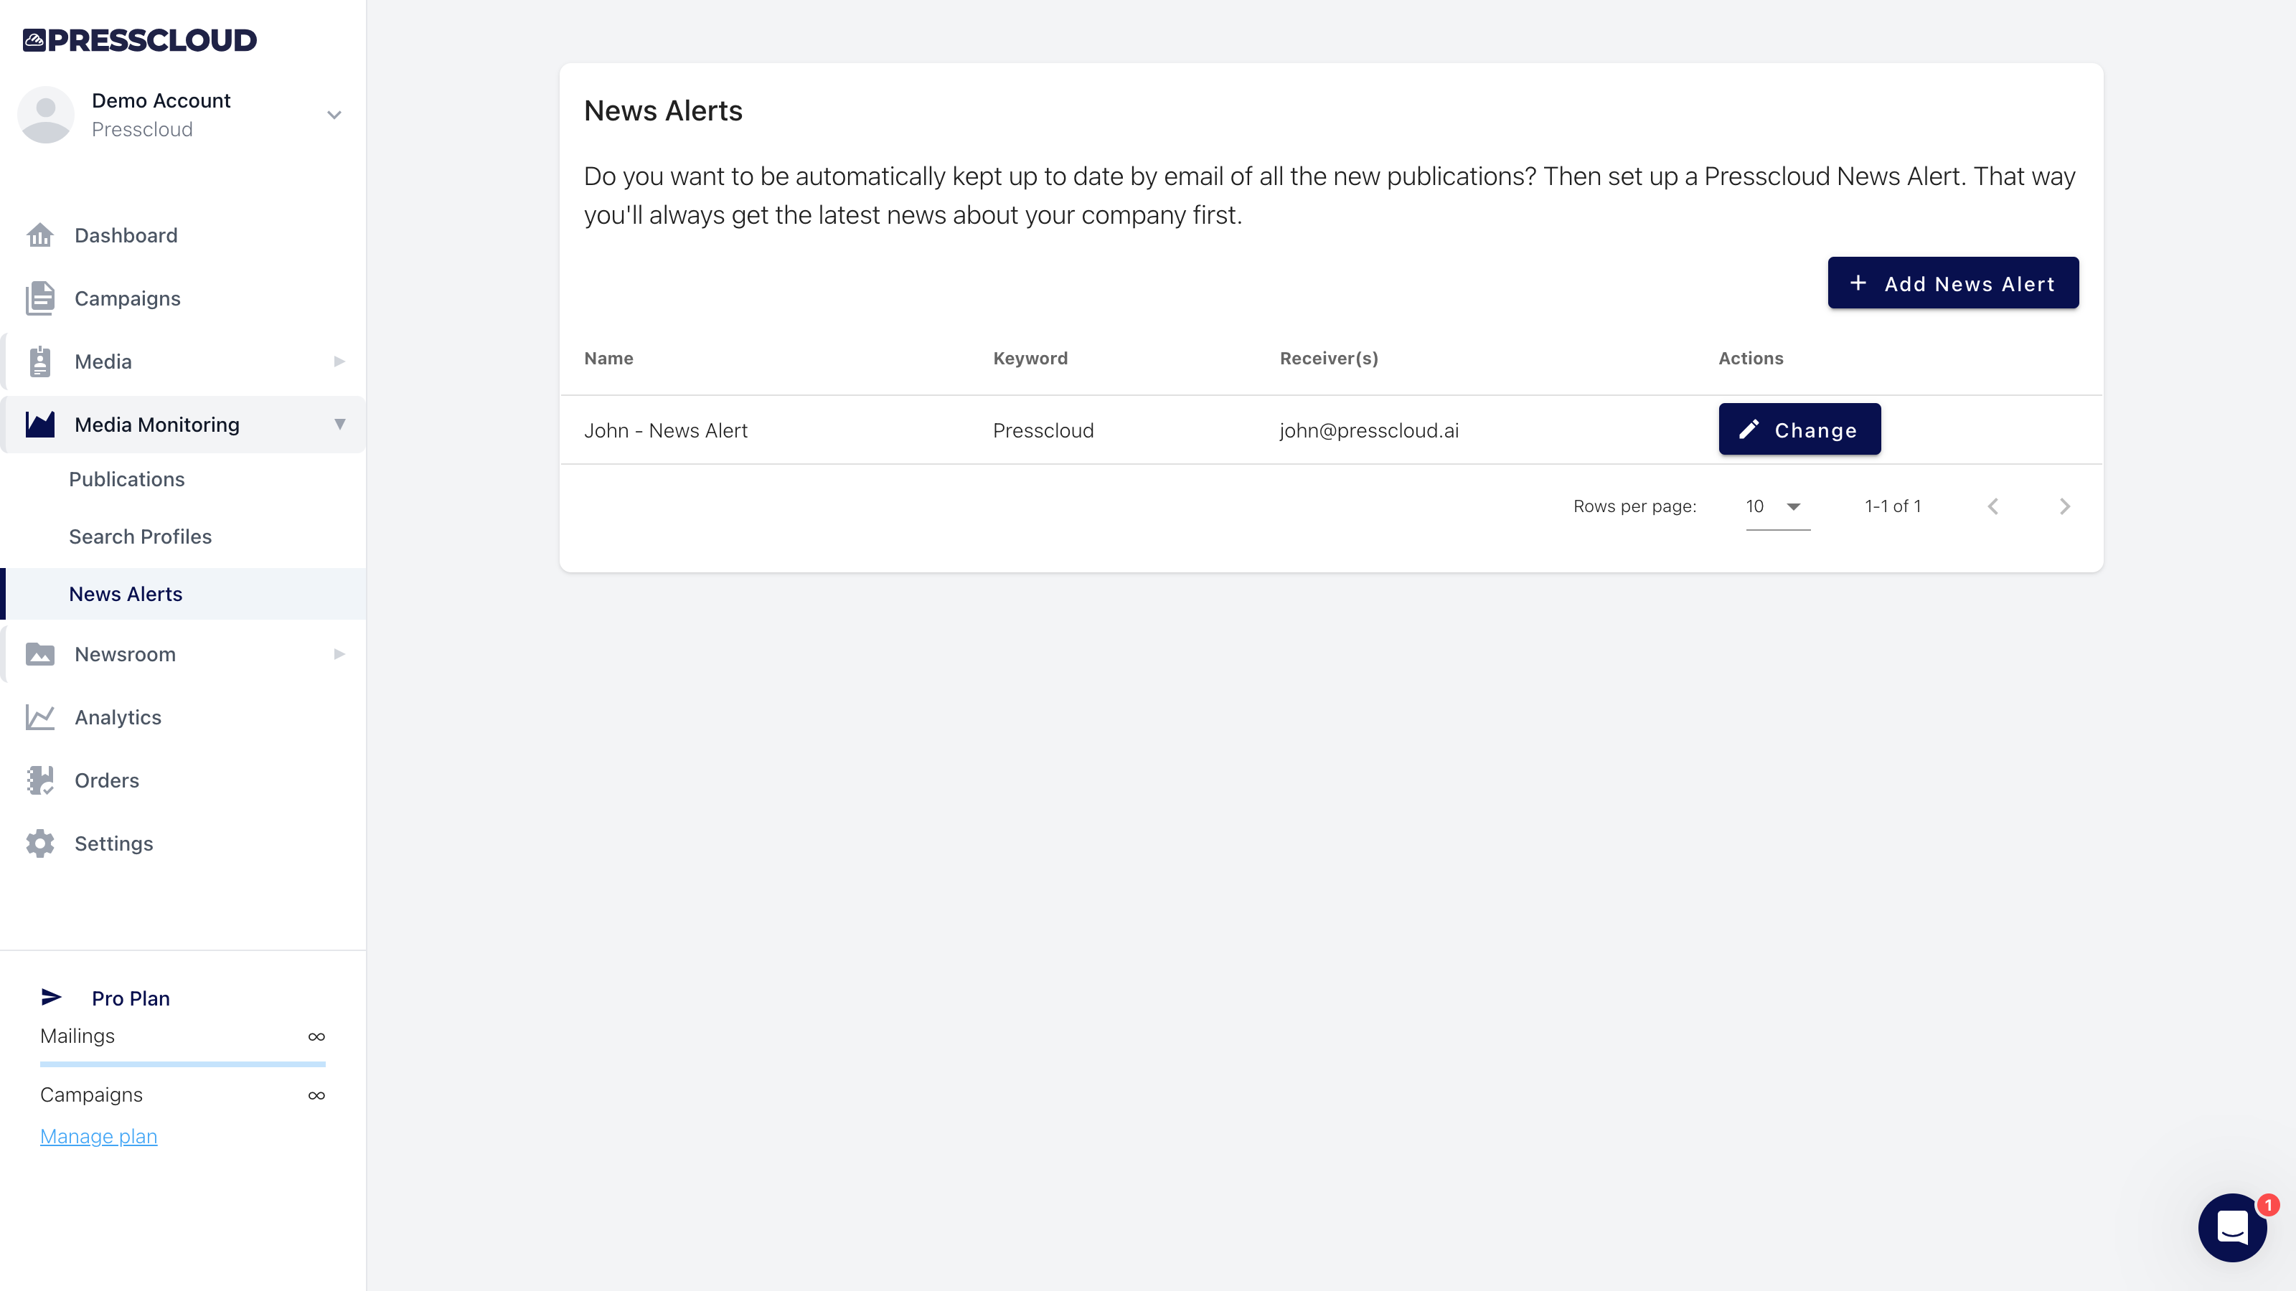Expand the Media submenu arrow
This screenshot has height=1291, width=2296.
(x=339, y=361)
